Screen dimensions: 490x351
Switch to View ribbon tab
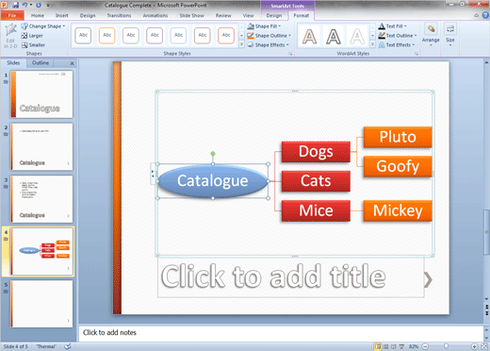[248, 15]
